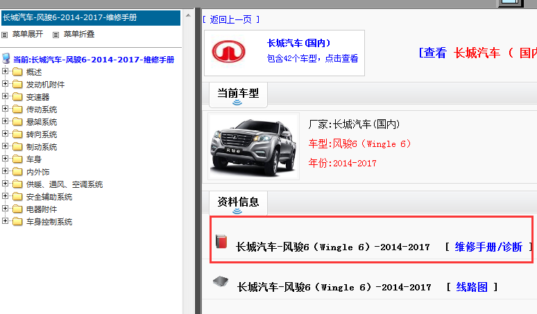The width and height of the screenshot is (537, 314).
Task: Click the folder icon for 车身
Action: click(x=17, y=159)
